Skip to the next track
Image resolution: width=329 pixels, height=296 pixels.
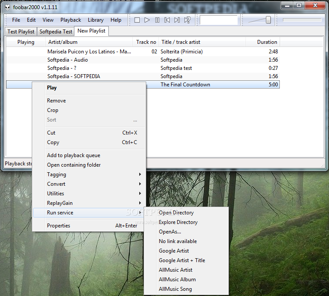[177, 20]
